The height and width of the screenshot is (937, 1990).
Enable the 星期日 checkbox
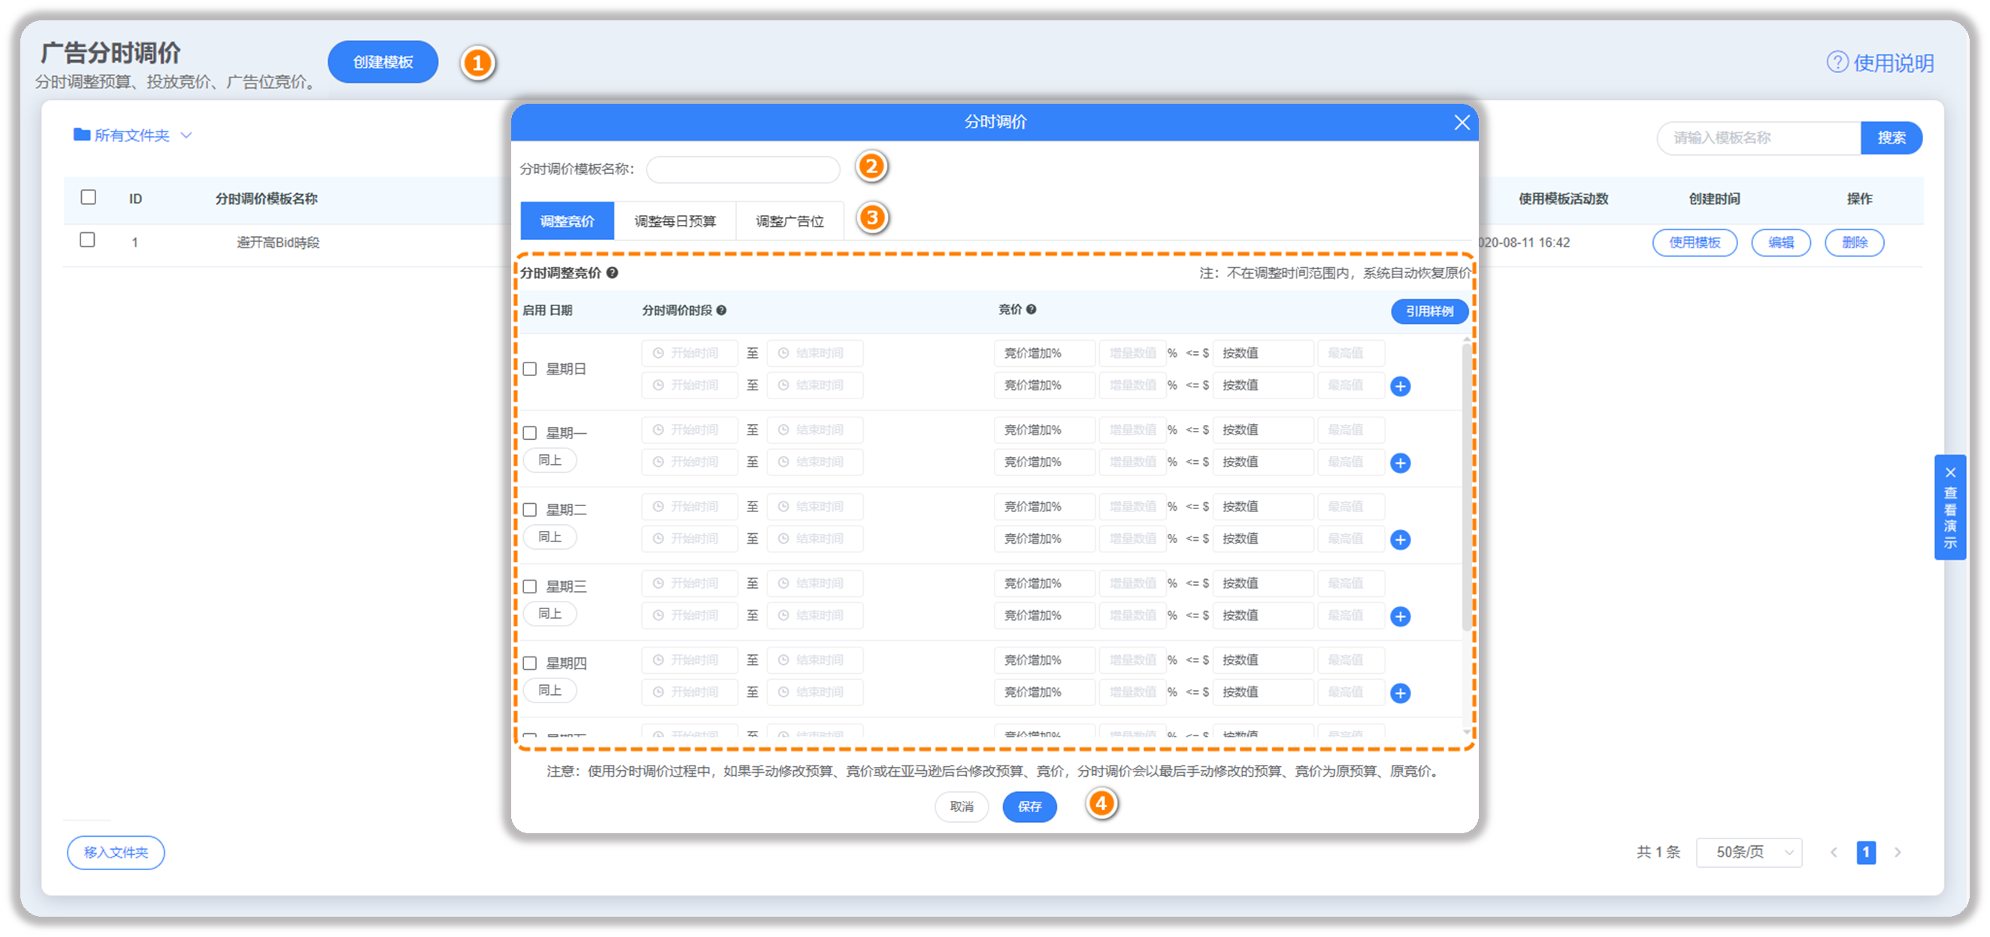pos(530,369)
